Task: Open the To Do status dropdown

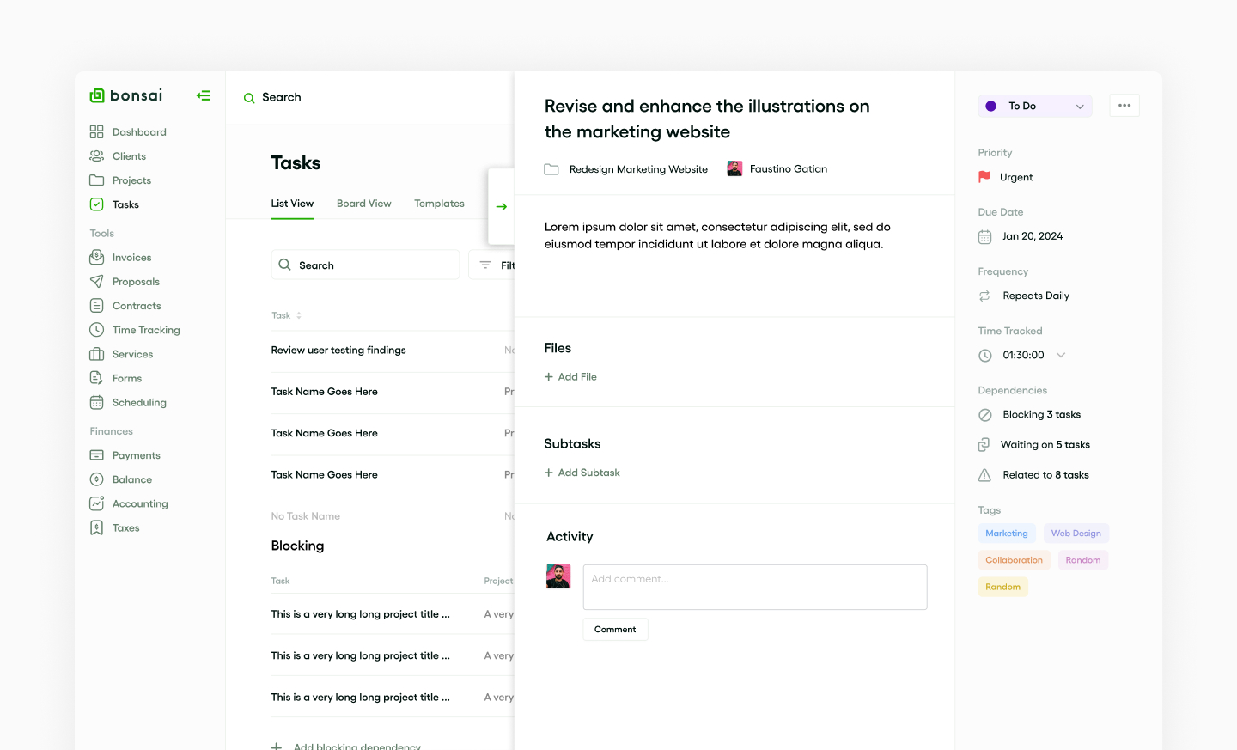Action: coord(1034,106)
